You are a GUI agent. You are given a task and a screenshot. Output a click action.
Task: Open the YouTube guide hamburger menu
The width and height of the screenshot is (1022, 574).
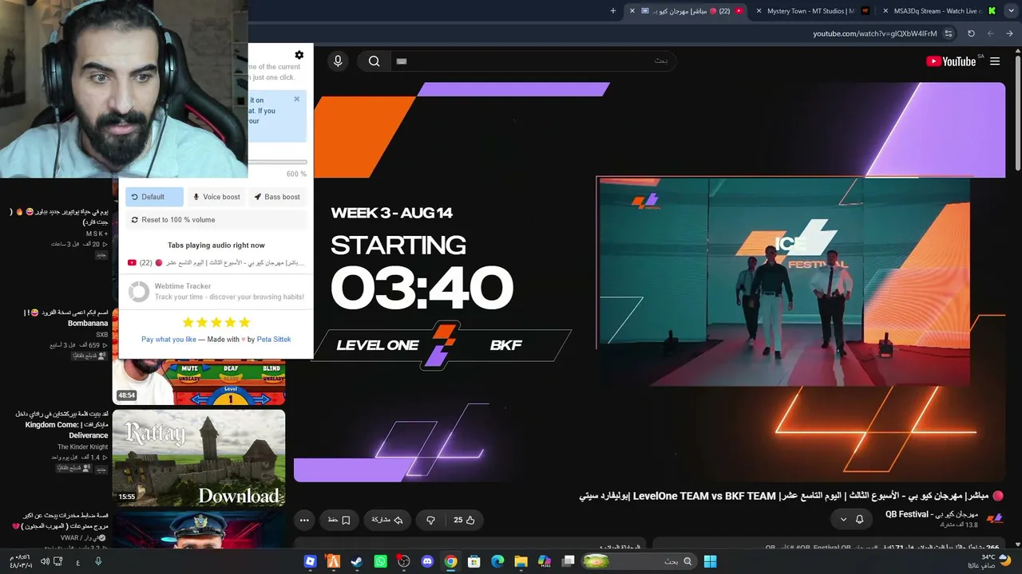click(995, 61)
